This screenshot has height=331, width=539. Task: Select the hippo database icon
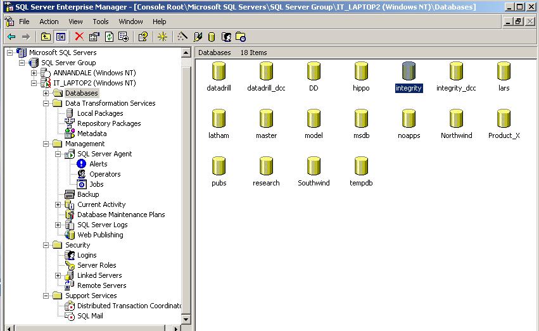[361, 71]
